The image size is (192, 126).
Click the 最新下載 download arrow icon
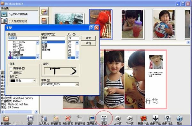coord(156,119)
